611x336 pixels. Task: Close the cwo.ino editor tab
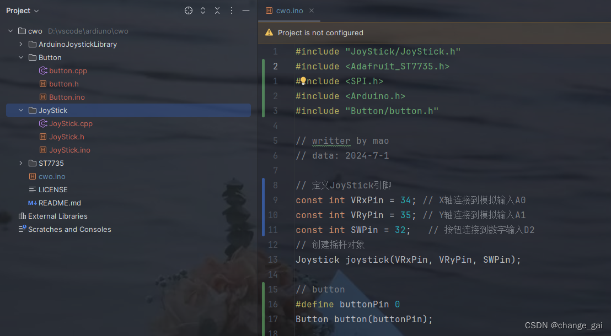pyautogui.click(x=312, y=10)
